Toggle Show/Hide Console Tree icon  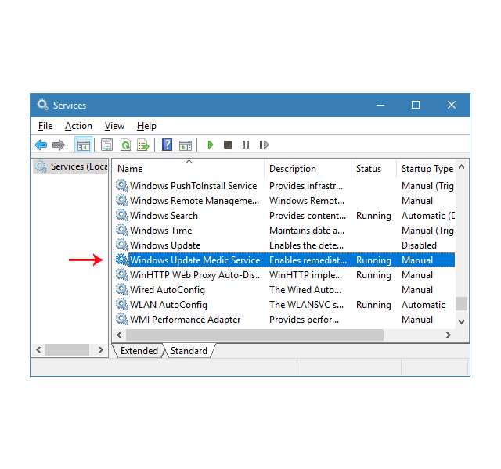pyautogui.click(x=84, y=145)
